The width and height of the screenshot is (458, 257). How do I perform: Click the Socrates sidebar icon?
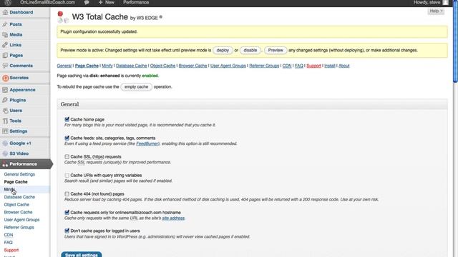(x=5, y=78)
